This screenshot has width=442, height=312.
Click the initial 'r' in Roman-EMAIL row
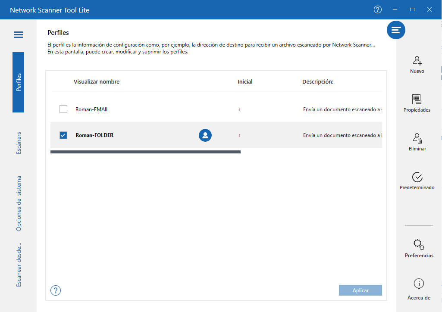point(239,109)
